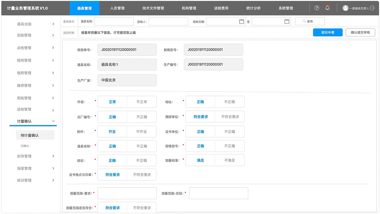This screenshot has height=214, width=380.
Task: Click the 生产厂家 field 中国北京
Action: [x=127, y=80]
